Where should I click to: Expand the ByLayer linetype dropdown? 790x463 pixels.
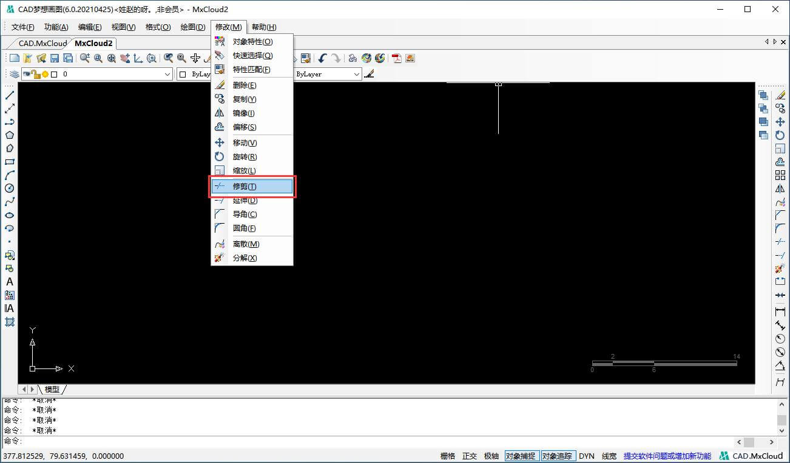tap(357, 74)
